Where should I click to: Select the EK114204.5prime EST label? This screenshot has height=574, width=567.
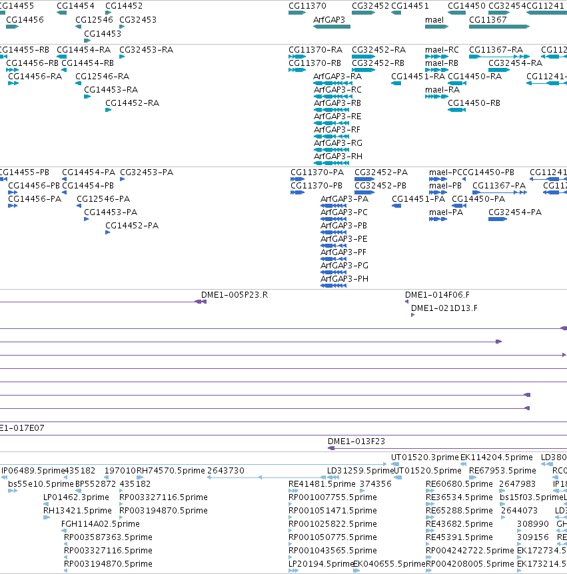point(496,457)
